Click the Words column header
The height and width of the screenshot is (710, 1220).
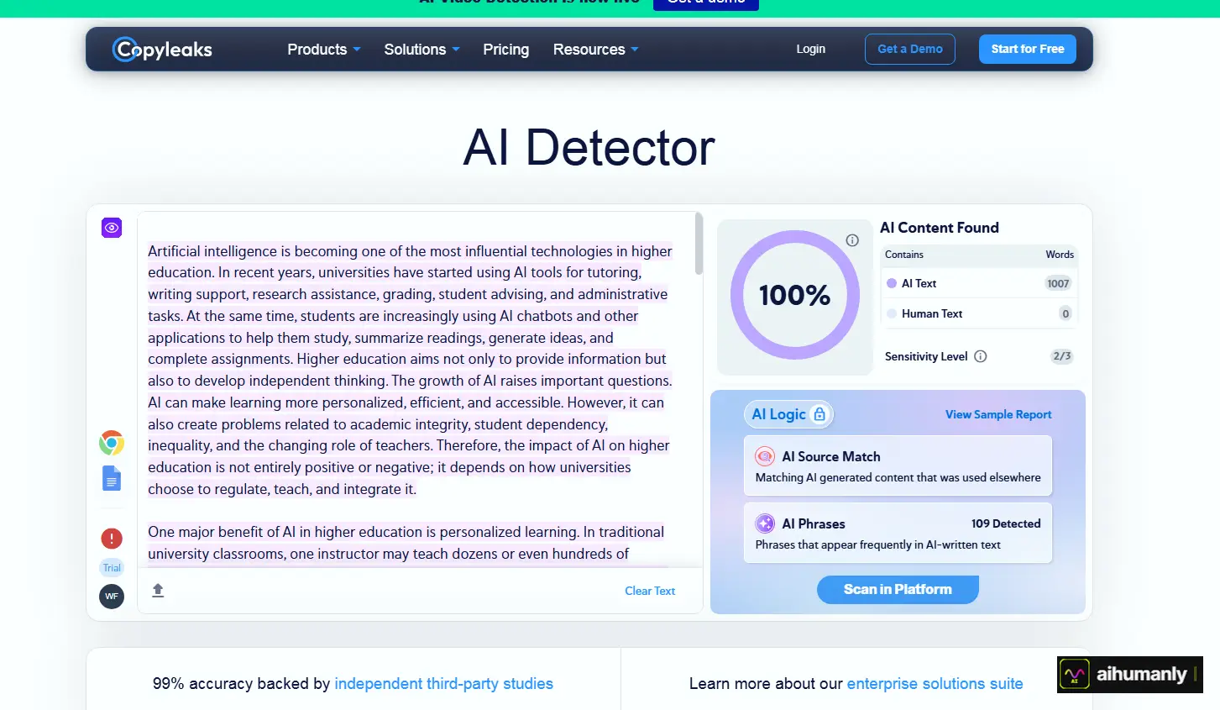point(1060,255)
